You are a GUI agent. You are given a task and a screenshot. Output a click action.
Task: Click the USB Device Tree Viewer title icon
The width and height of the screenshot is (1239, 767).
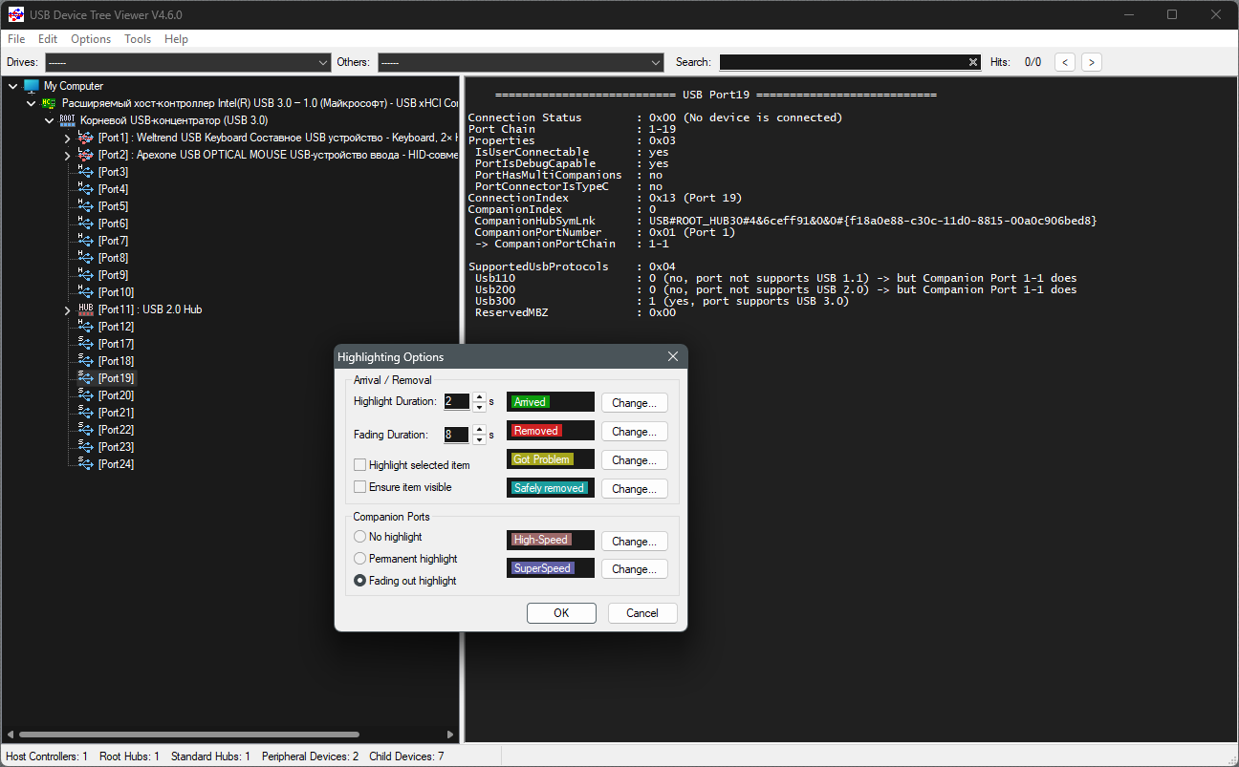click(x=16, y=14)
